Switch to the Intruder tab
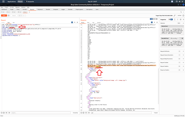The image size is (185, 117). point(25,9)
